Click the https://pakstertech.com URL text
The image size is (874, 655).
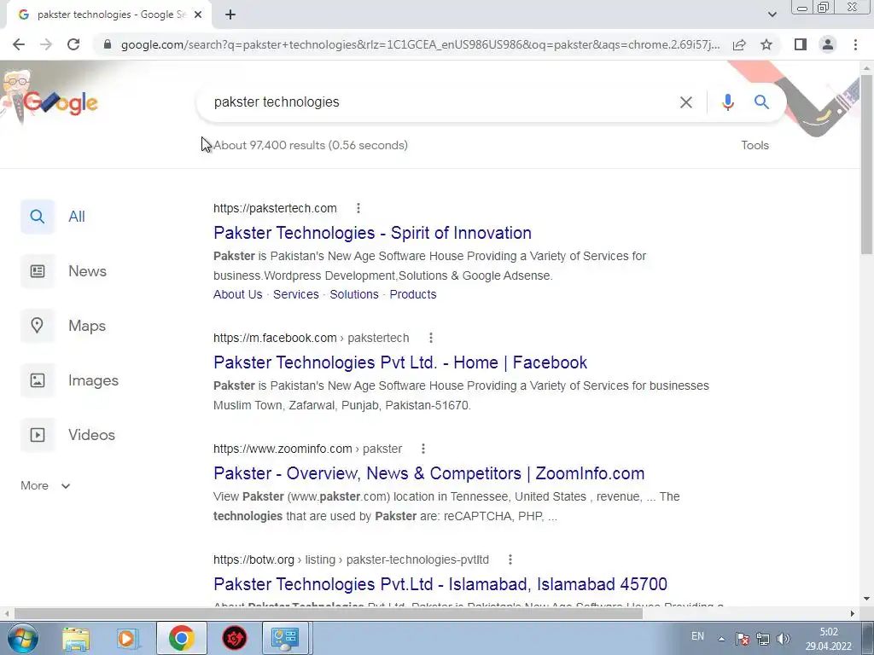(x=275, y=208)
